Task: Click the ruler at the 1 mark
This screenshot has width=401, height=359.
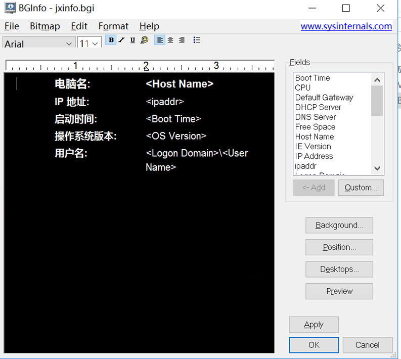Action: click(x=75, y=65)
